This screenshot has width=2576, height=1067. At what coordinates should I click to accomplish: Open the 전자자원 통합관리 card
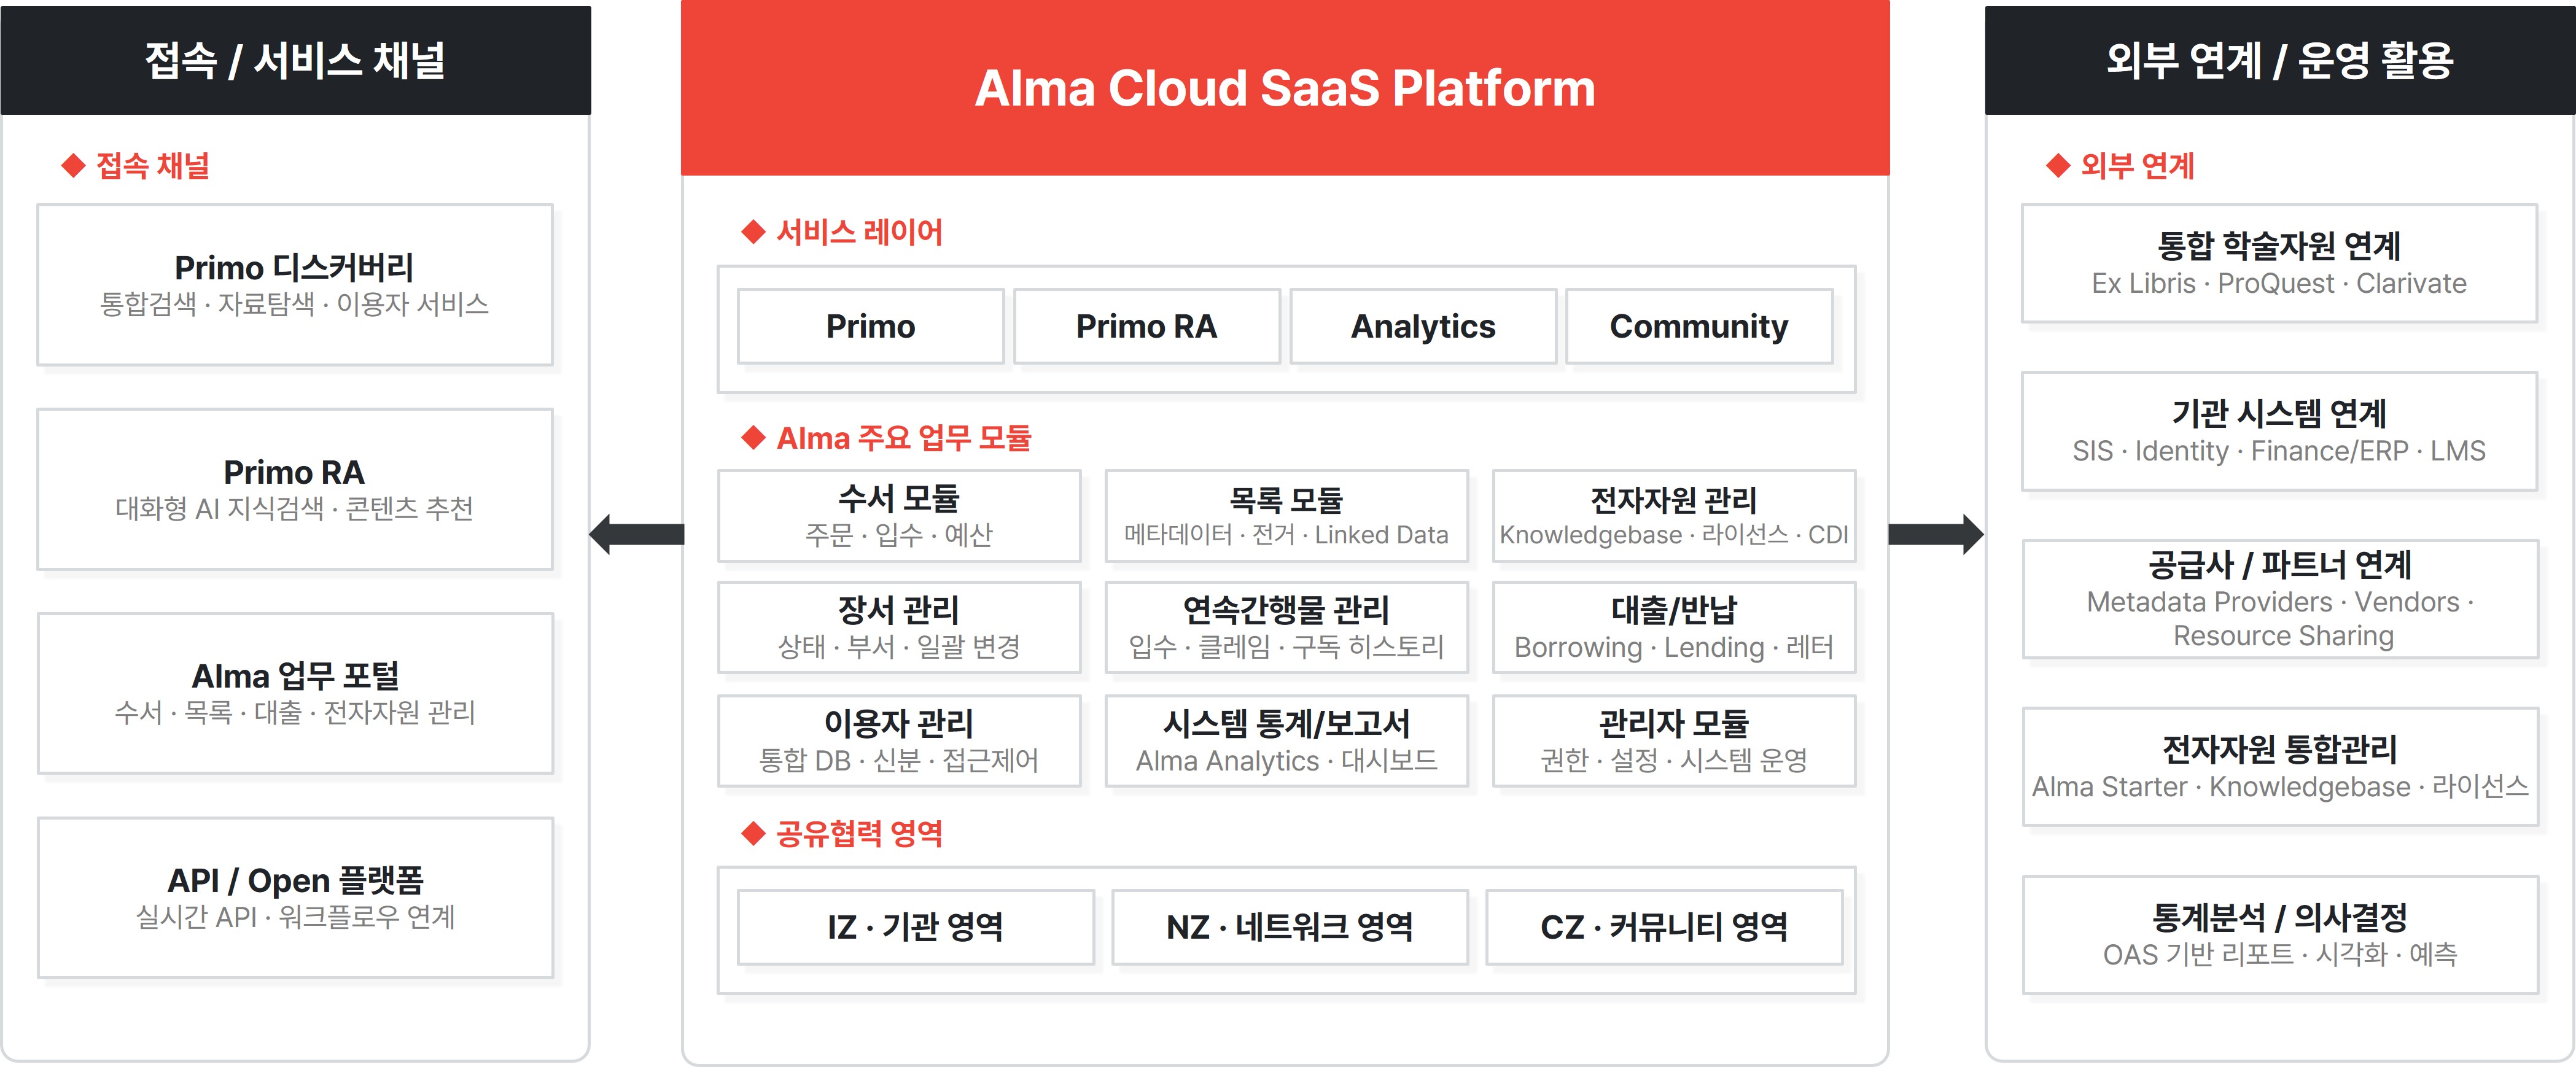coord(2280,767)
